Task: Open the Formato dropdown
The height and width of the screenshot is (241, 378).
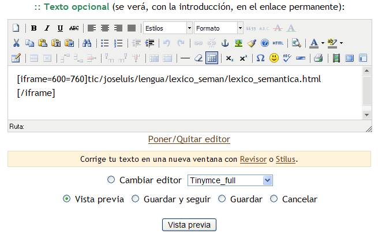Action: coord(218,28)
